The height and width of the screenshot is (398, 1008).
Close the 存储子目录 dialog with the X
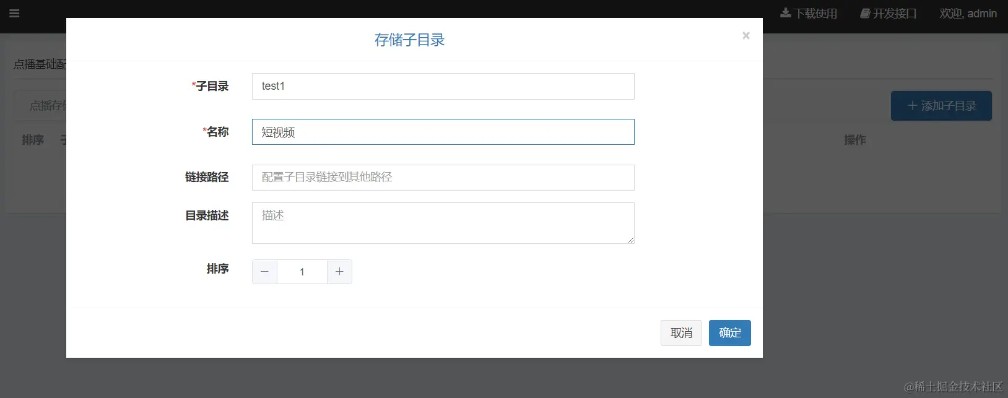click(746, 36)
